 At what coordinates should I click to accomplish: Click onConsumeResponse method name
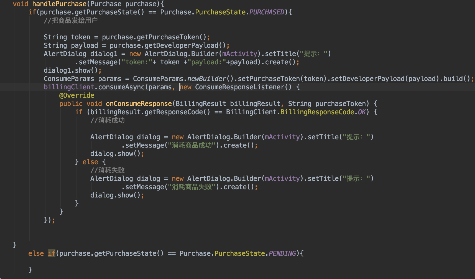pyautogui.click(x=139, y=104)
